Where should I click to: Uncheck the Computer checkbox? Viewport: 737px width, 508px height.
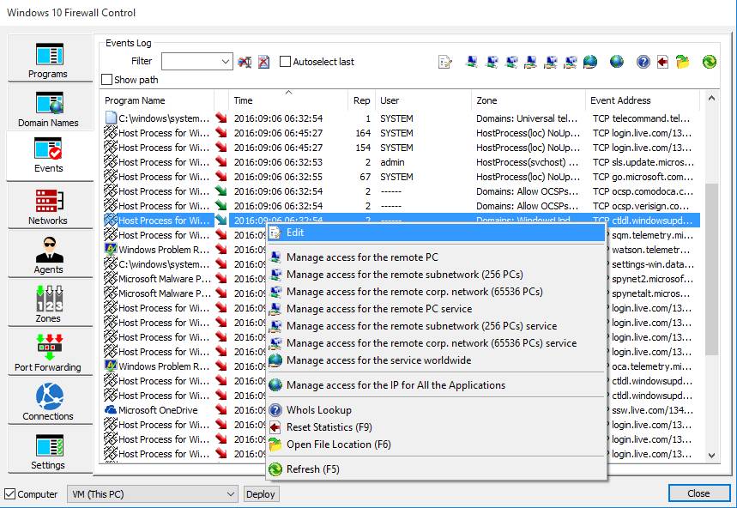9,494
